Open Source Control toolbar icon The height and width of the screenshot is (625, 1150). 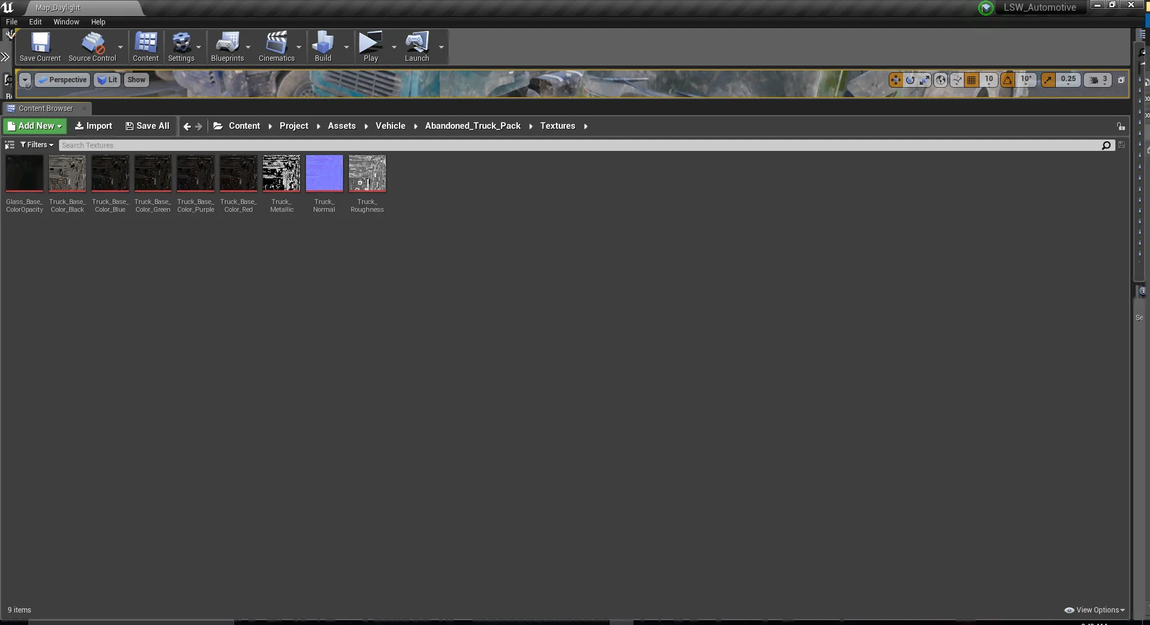pyautogui.click(x=92, y=47)
